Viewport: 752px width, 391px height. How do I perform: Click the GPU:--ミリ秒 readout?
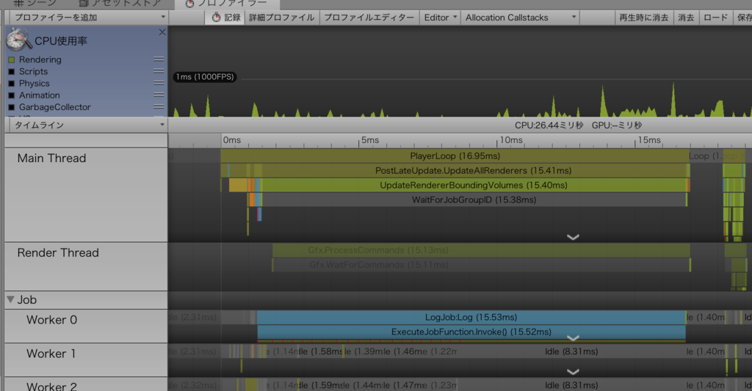tap(617, 125)
